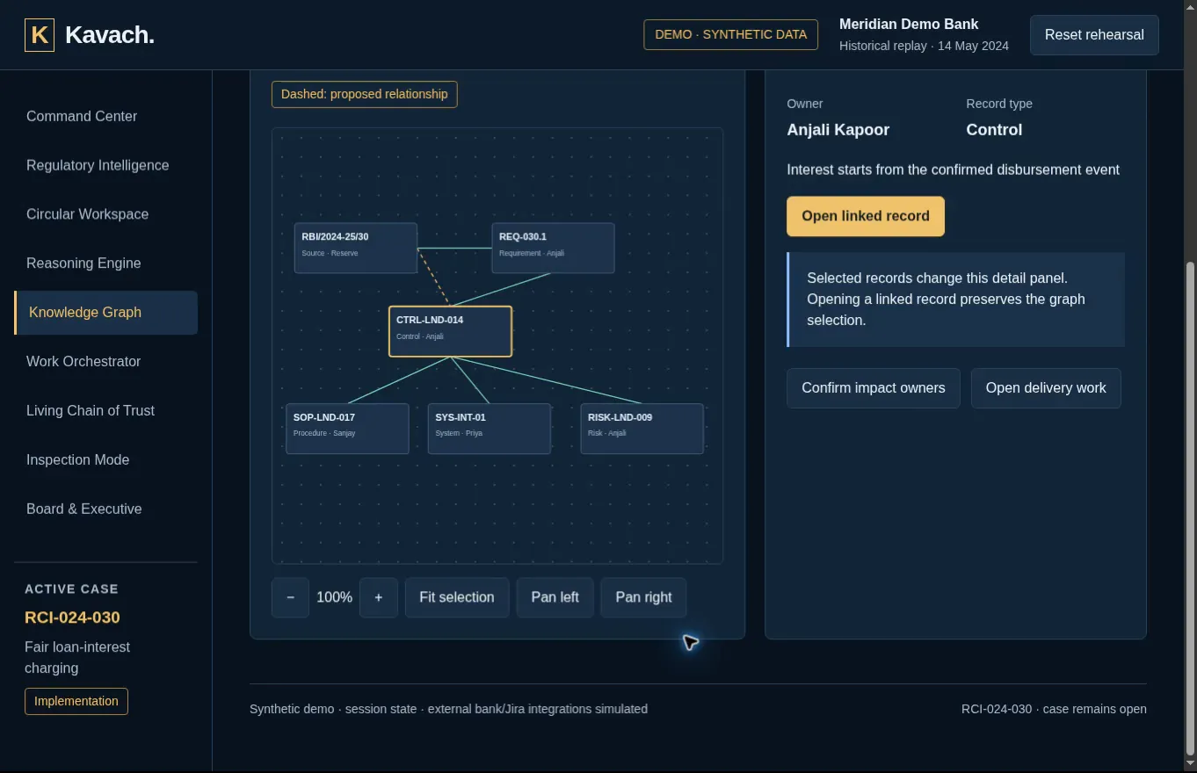Viewport: 1197px width, 773px height.
Task: Select the REQ-030.1 requirement node
Action: point(553,248)
